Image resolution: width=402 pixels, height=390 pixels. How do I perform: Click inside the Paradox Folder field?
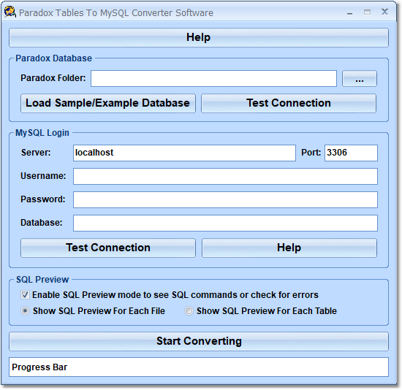(x=213, y=78)
